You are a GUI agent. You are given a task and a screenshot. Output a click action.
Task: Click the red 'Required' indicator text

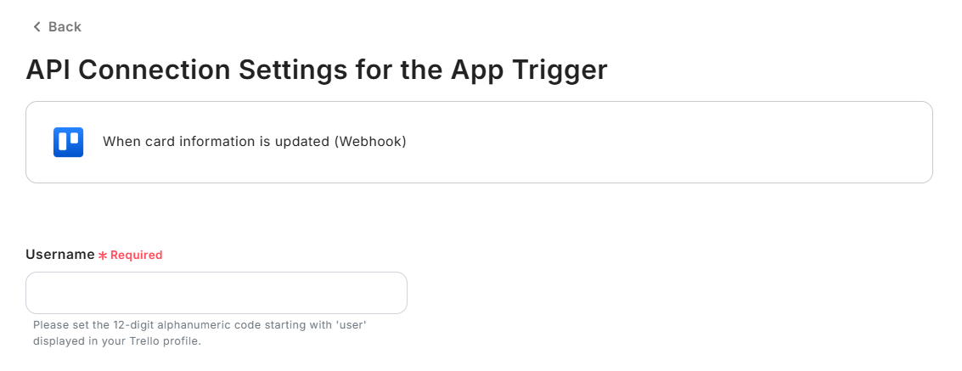(136, 256)
